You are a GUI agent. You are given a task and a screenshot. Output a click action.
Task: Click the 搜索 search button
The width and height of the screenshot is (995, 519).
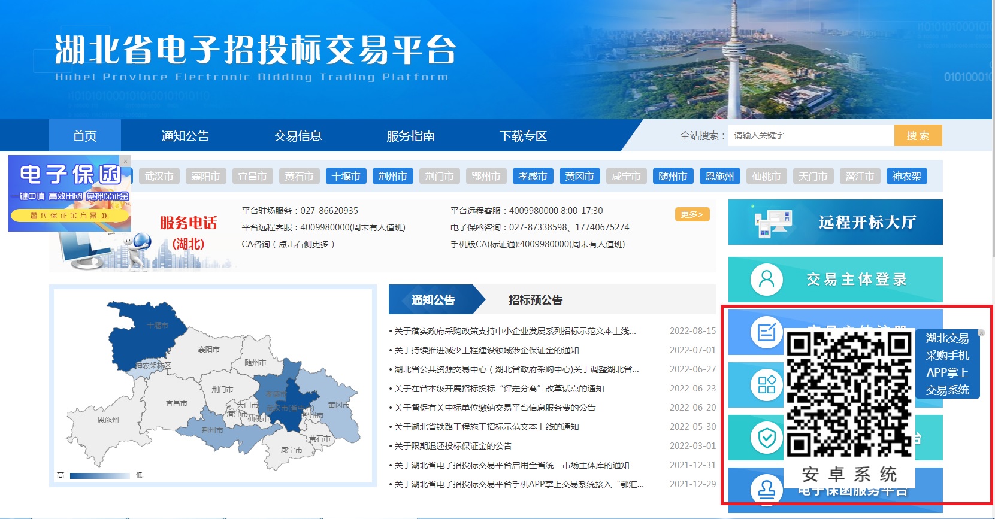(918, 135)
